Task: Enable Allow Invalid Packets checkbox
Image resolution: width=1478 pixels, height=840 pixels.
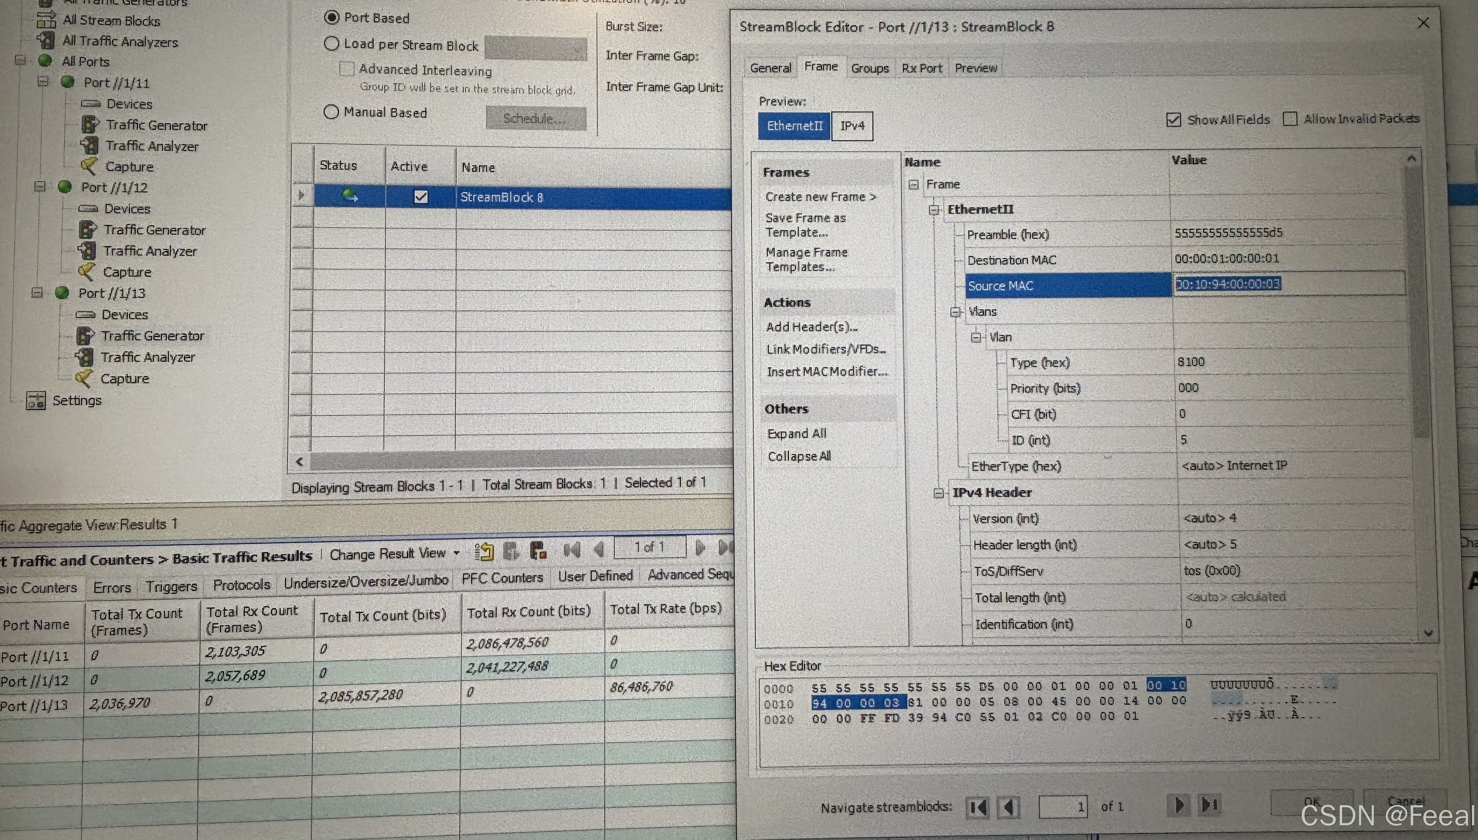Action: click(x=1290, y=119)
